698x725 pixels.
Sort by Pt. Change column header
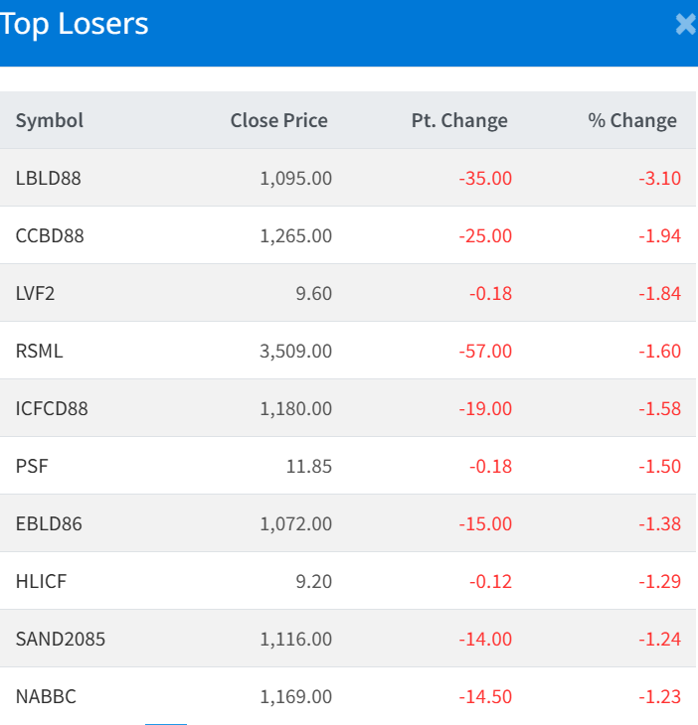(459, 120)
